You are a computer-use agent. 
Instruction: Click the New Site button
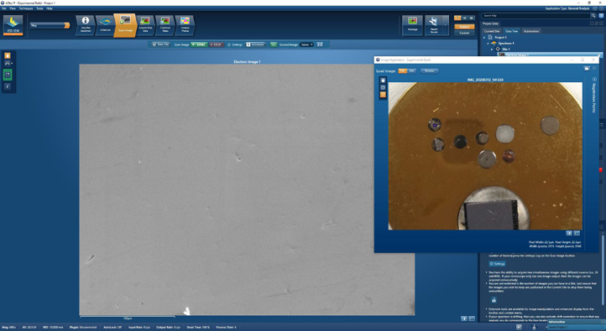[x=161, y=44]
